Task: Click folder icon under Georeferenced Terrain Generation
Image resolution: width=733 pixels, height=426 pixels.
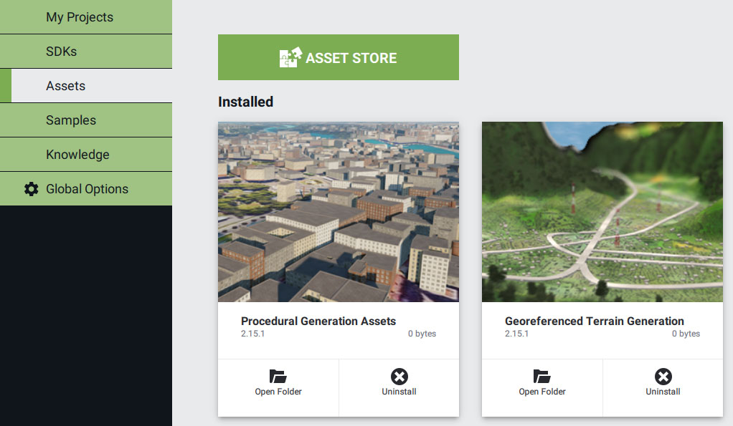Action: (x=542, y=376)
